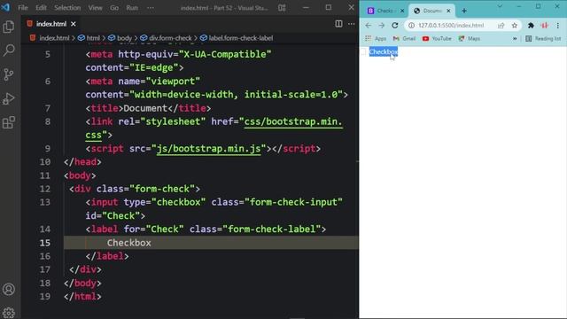Open the View menu
This screenshot has height=319, width=567.
95,8
